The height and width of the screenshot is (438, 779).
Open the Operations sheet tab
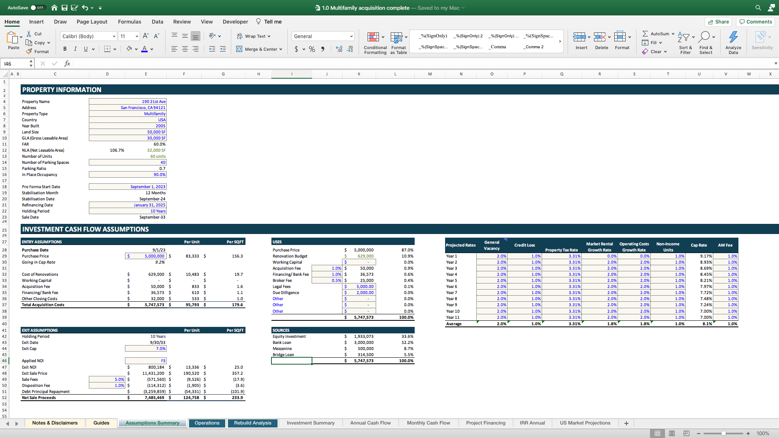[x=207, y=423]
